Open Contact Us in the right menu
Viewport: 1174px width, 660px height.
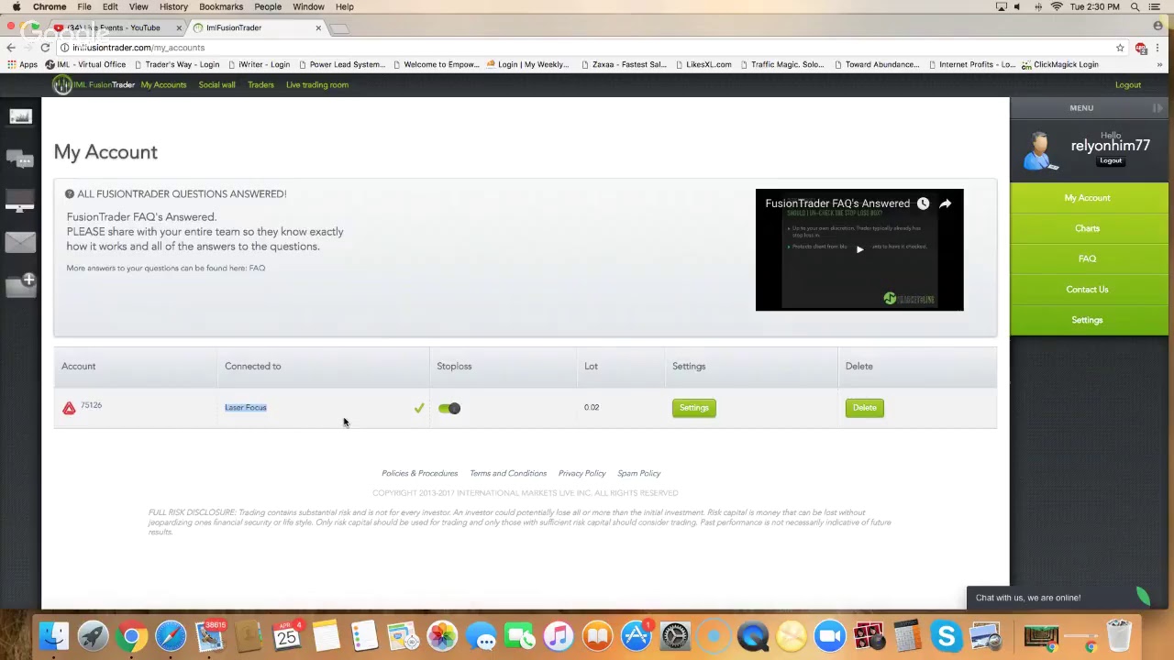[x=1087, y=290]
